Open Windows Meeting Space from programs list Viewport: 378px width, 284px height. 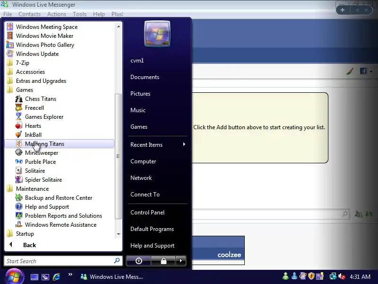(x=47, y=27)
